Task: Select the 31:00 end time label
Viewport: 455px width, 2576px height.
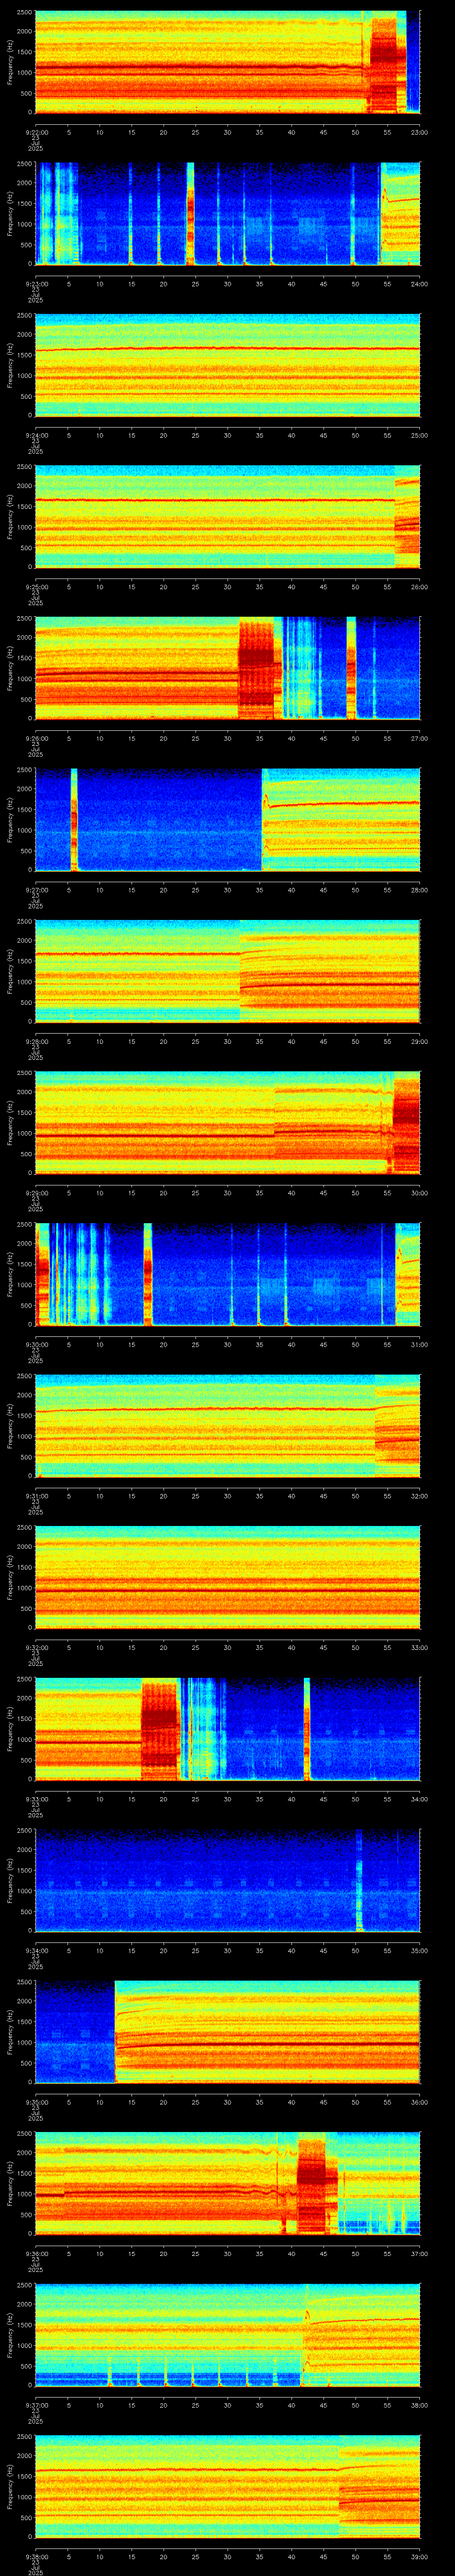Action: pos(419,1345)
